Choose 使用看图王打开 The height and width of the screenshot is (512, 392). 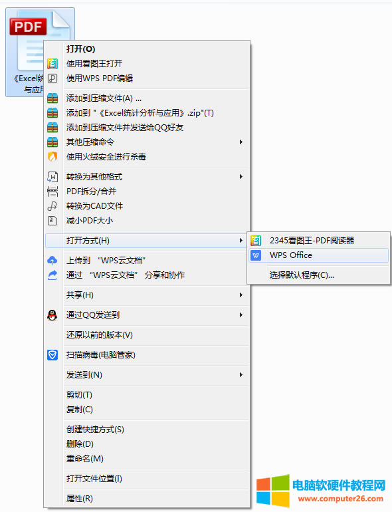point(147,64)
